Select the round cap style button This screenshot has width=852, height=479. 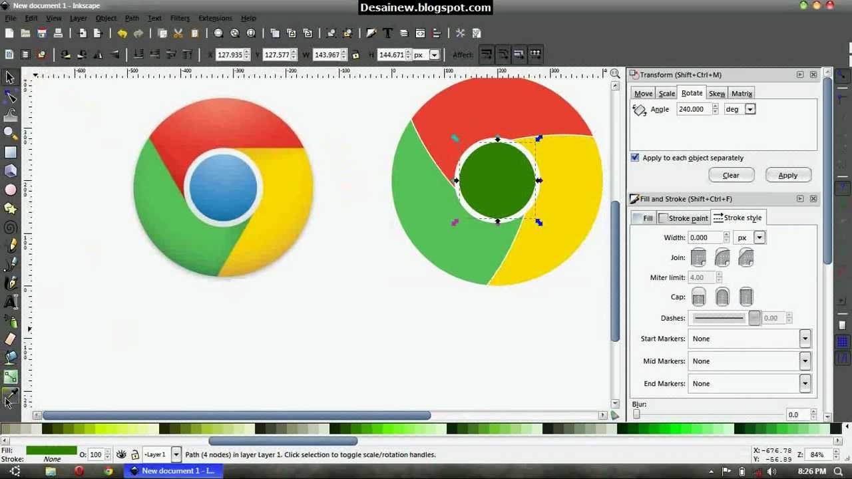click(x=722, y=297)
